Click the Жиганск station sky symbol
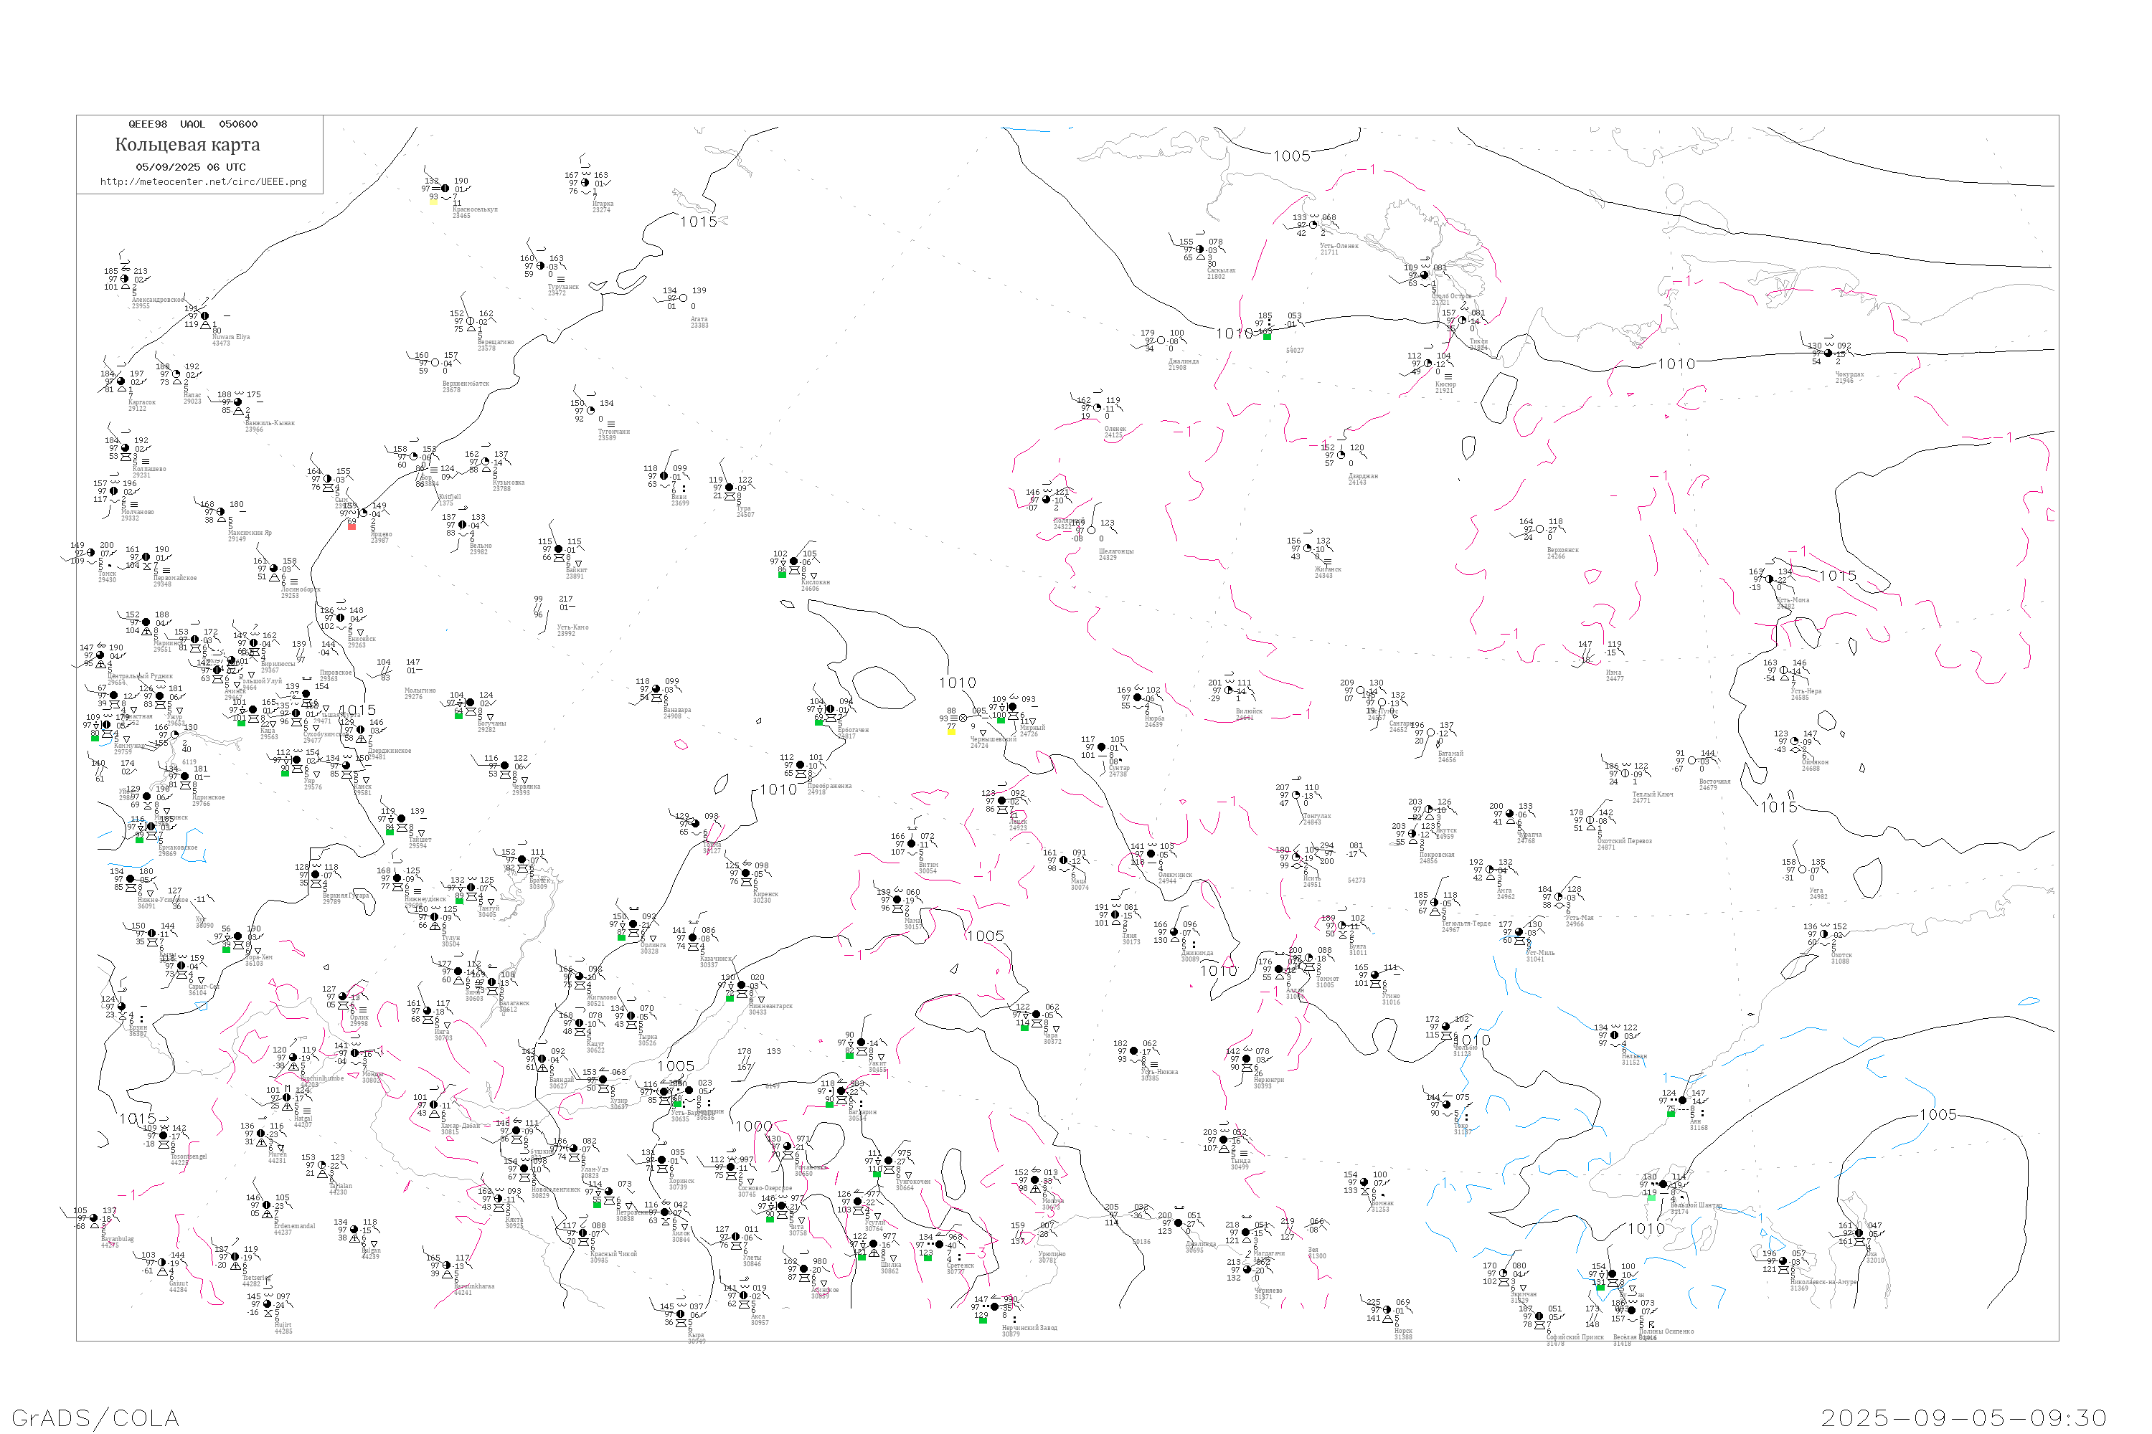 1306,549
